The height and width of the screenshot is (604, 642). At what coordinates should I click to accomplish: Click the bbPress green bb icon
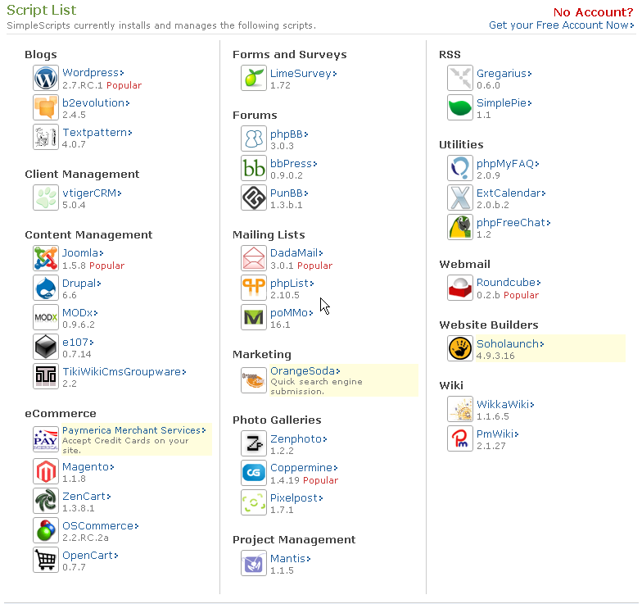click(x=254, y=168)
